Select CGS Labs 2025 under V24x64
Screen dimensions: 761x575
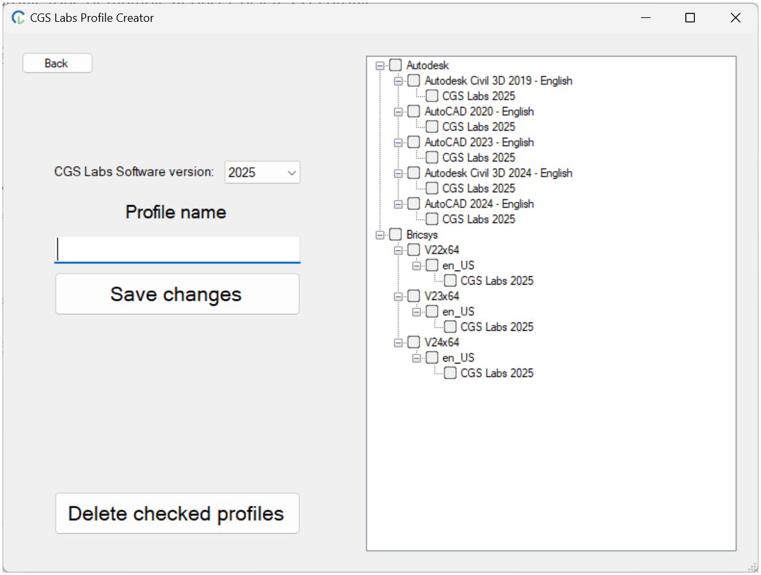pos(497,373)
